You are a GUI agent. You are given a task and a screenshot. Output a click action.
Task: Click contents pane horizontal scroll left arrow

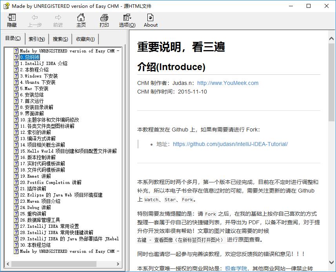(x=8, y=264)
